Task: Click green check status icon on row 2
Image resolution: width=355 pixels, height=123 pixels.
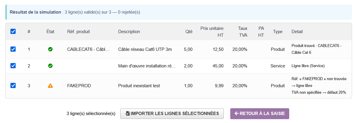Action: pyautogui.click(x=50, y=66)
